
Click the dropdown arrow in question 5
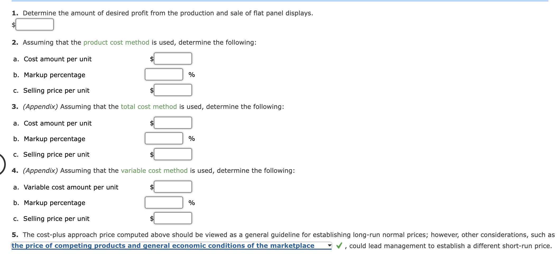click(330, 245)
